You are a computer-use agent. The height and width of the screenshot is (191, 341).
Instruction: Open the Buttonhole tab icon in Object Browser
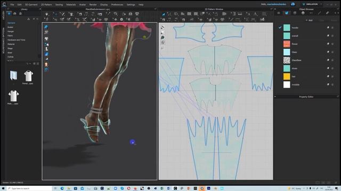(311, 13)
